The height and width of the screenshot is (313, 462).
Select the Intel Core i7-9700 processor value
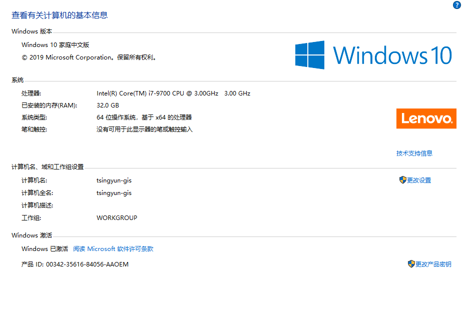[x=173, y=93]
